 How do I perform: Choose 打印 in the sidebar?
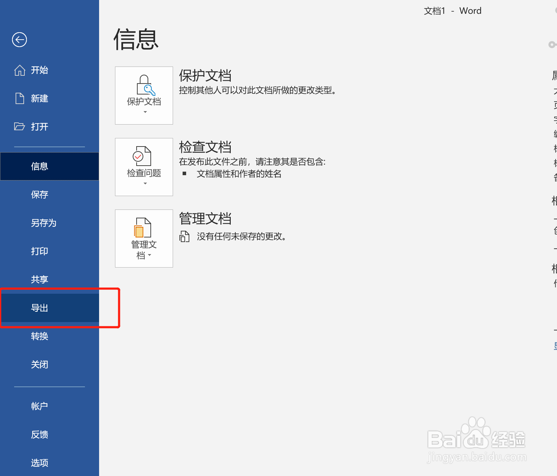(x=50, y=251)
